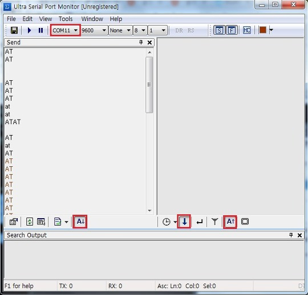This screenshot has height=295, width=308.
Task: Click the brown color swatch
Action: (x=262, y=30)
